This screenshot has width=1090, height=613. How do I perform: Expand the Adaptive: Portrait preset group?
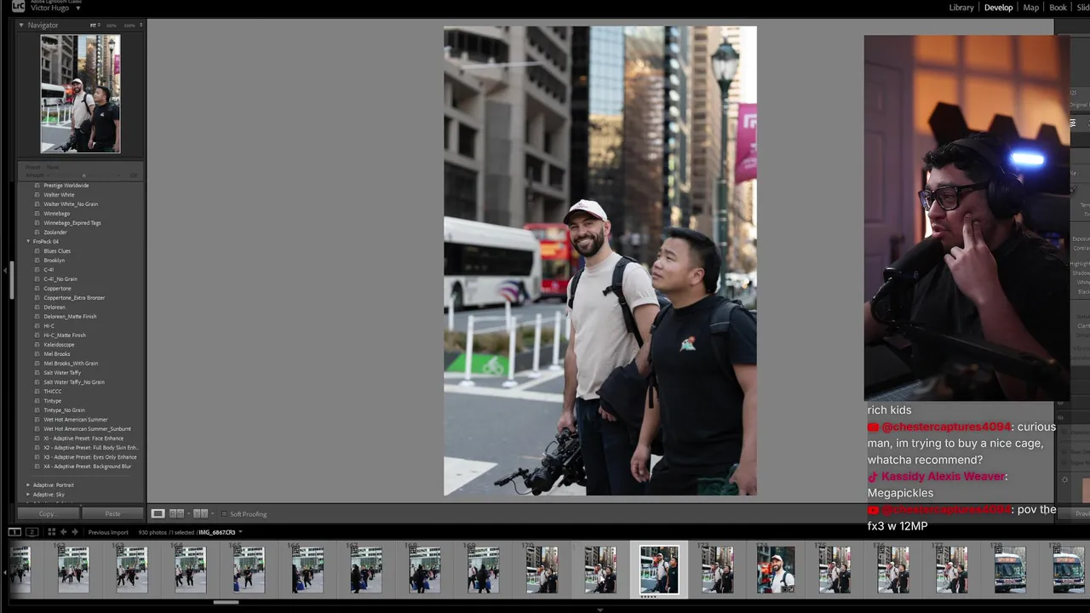click(27, 485)
